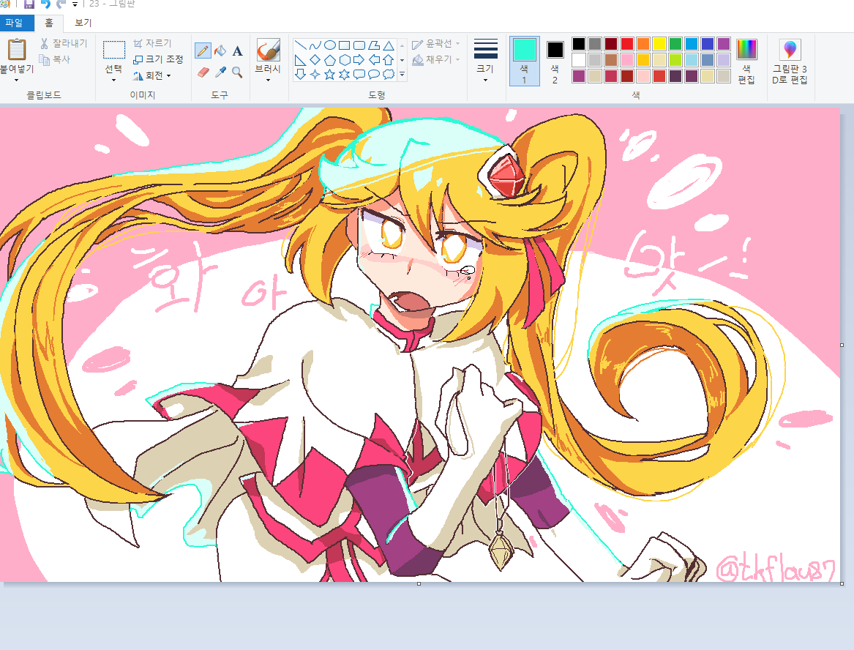Select the Pencil tool
The height and width of the screenshot is (650, 854).
coord(203,51)
